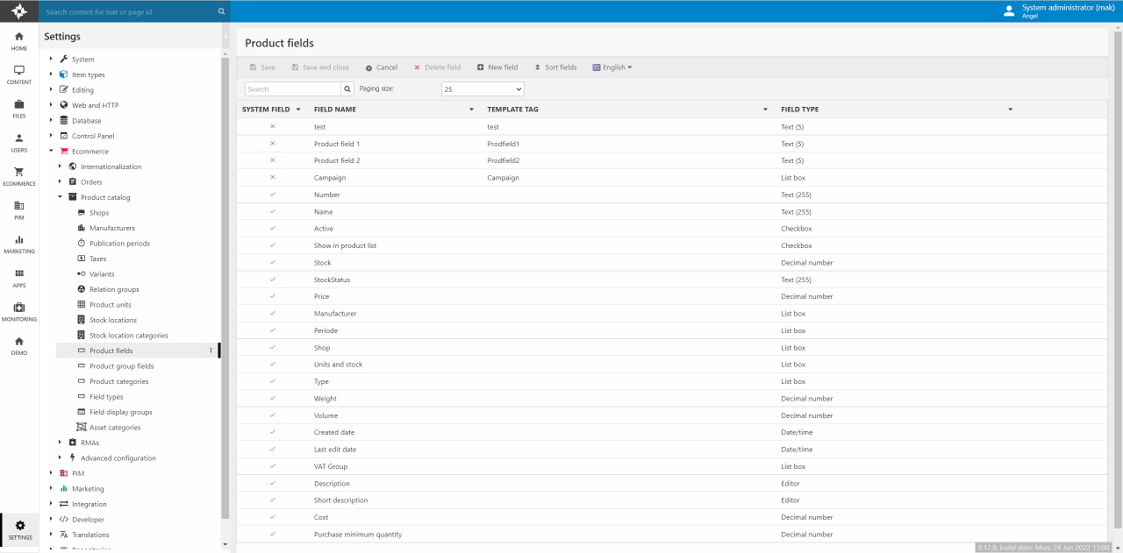The height and width of the screenshot is (553, 1123).
Task: Click the product fields search input
Action: point(292,89)
